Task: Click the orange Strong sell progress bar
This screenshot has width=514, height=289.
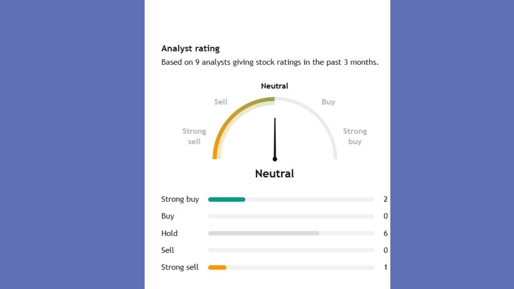Action: click(x=217, y=267)
